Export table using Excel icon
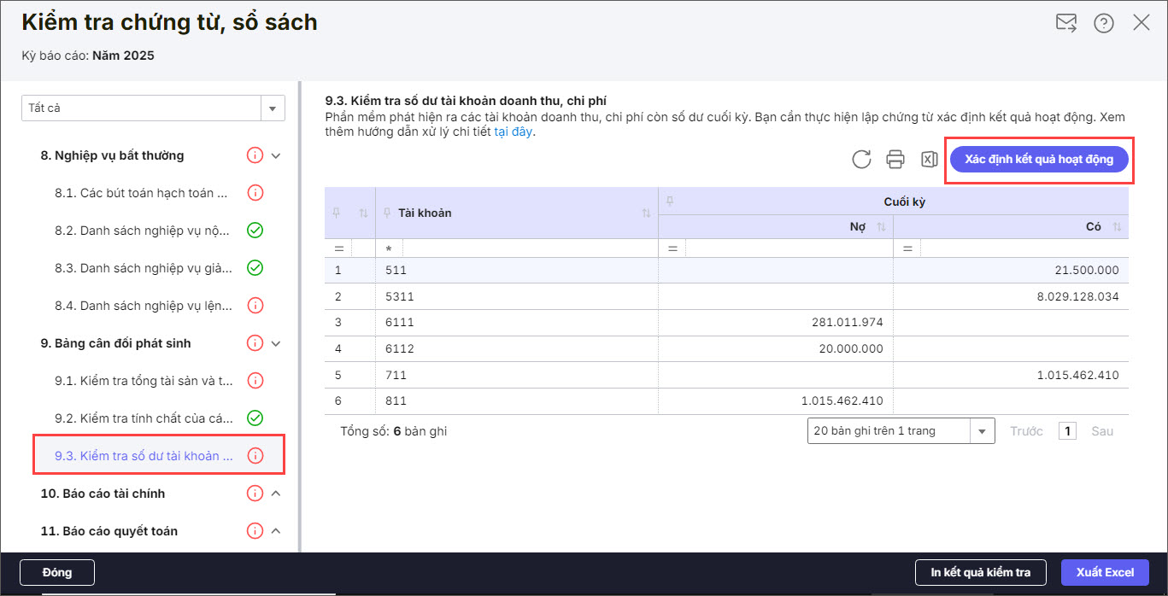 pos(929,159)
